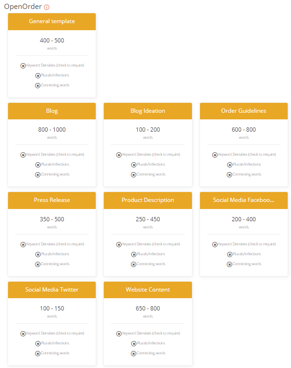Click Plurals/Inflections x icon in Press Release
Viewport: 291px width, 368px height.
click(38, 254)
